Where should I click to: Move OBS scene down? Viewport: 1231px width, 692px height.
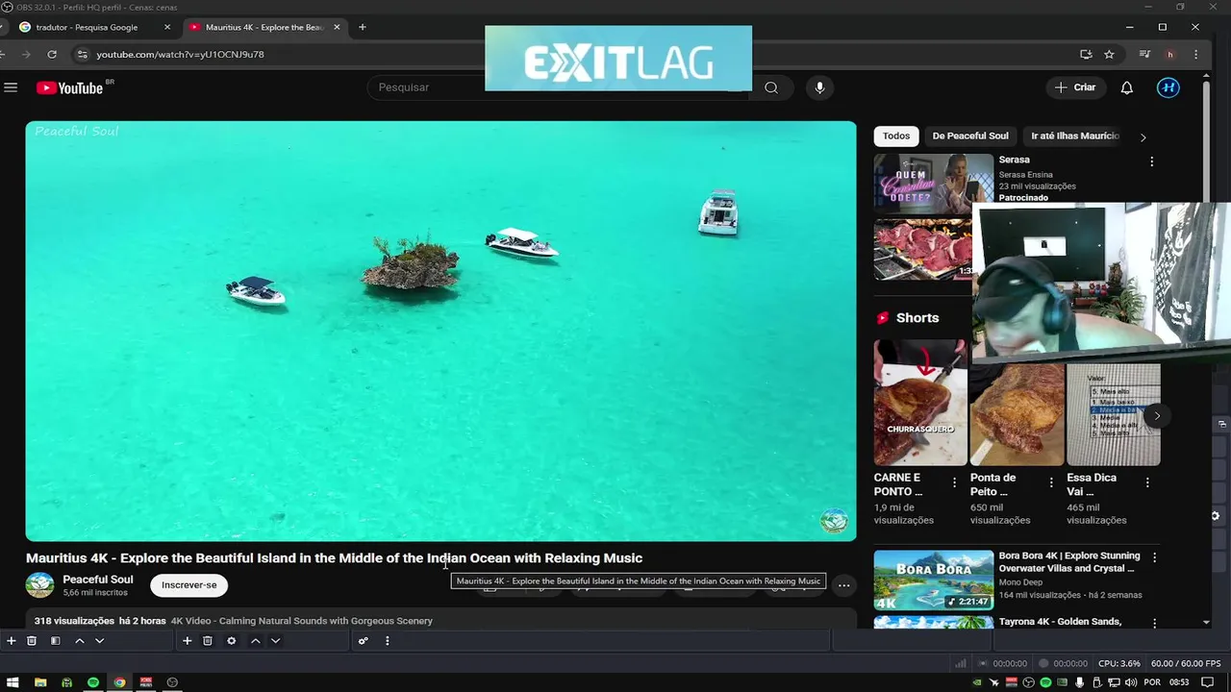[x=99, y=641]
